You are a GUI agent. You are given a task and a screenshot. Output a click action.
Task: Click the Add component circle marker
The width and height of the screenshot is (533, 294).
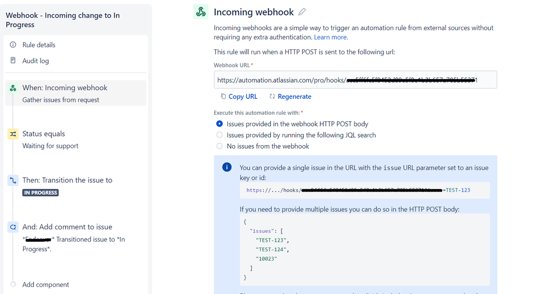pos(13,284)
